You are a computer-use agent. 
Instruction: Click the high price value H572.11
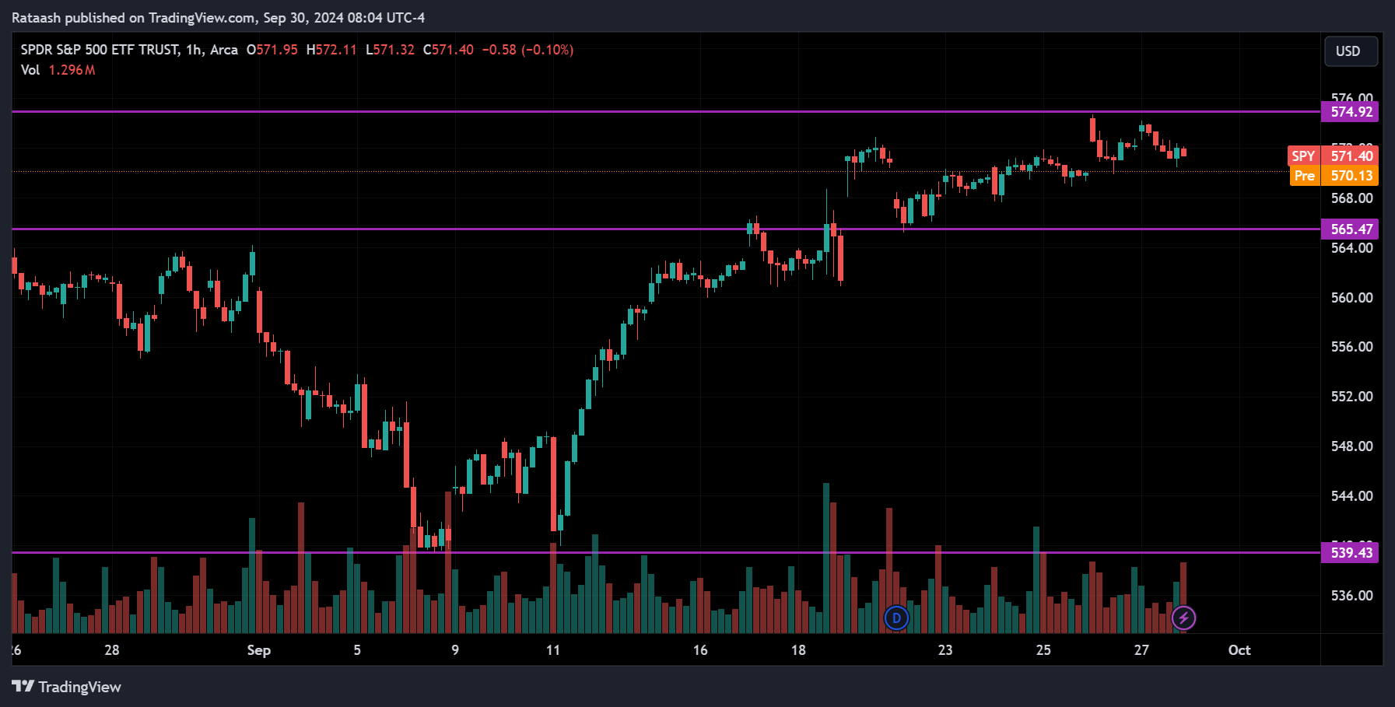pos(331,50)
